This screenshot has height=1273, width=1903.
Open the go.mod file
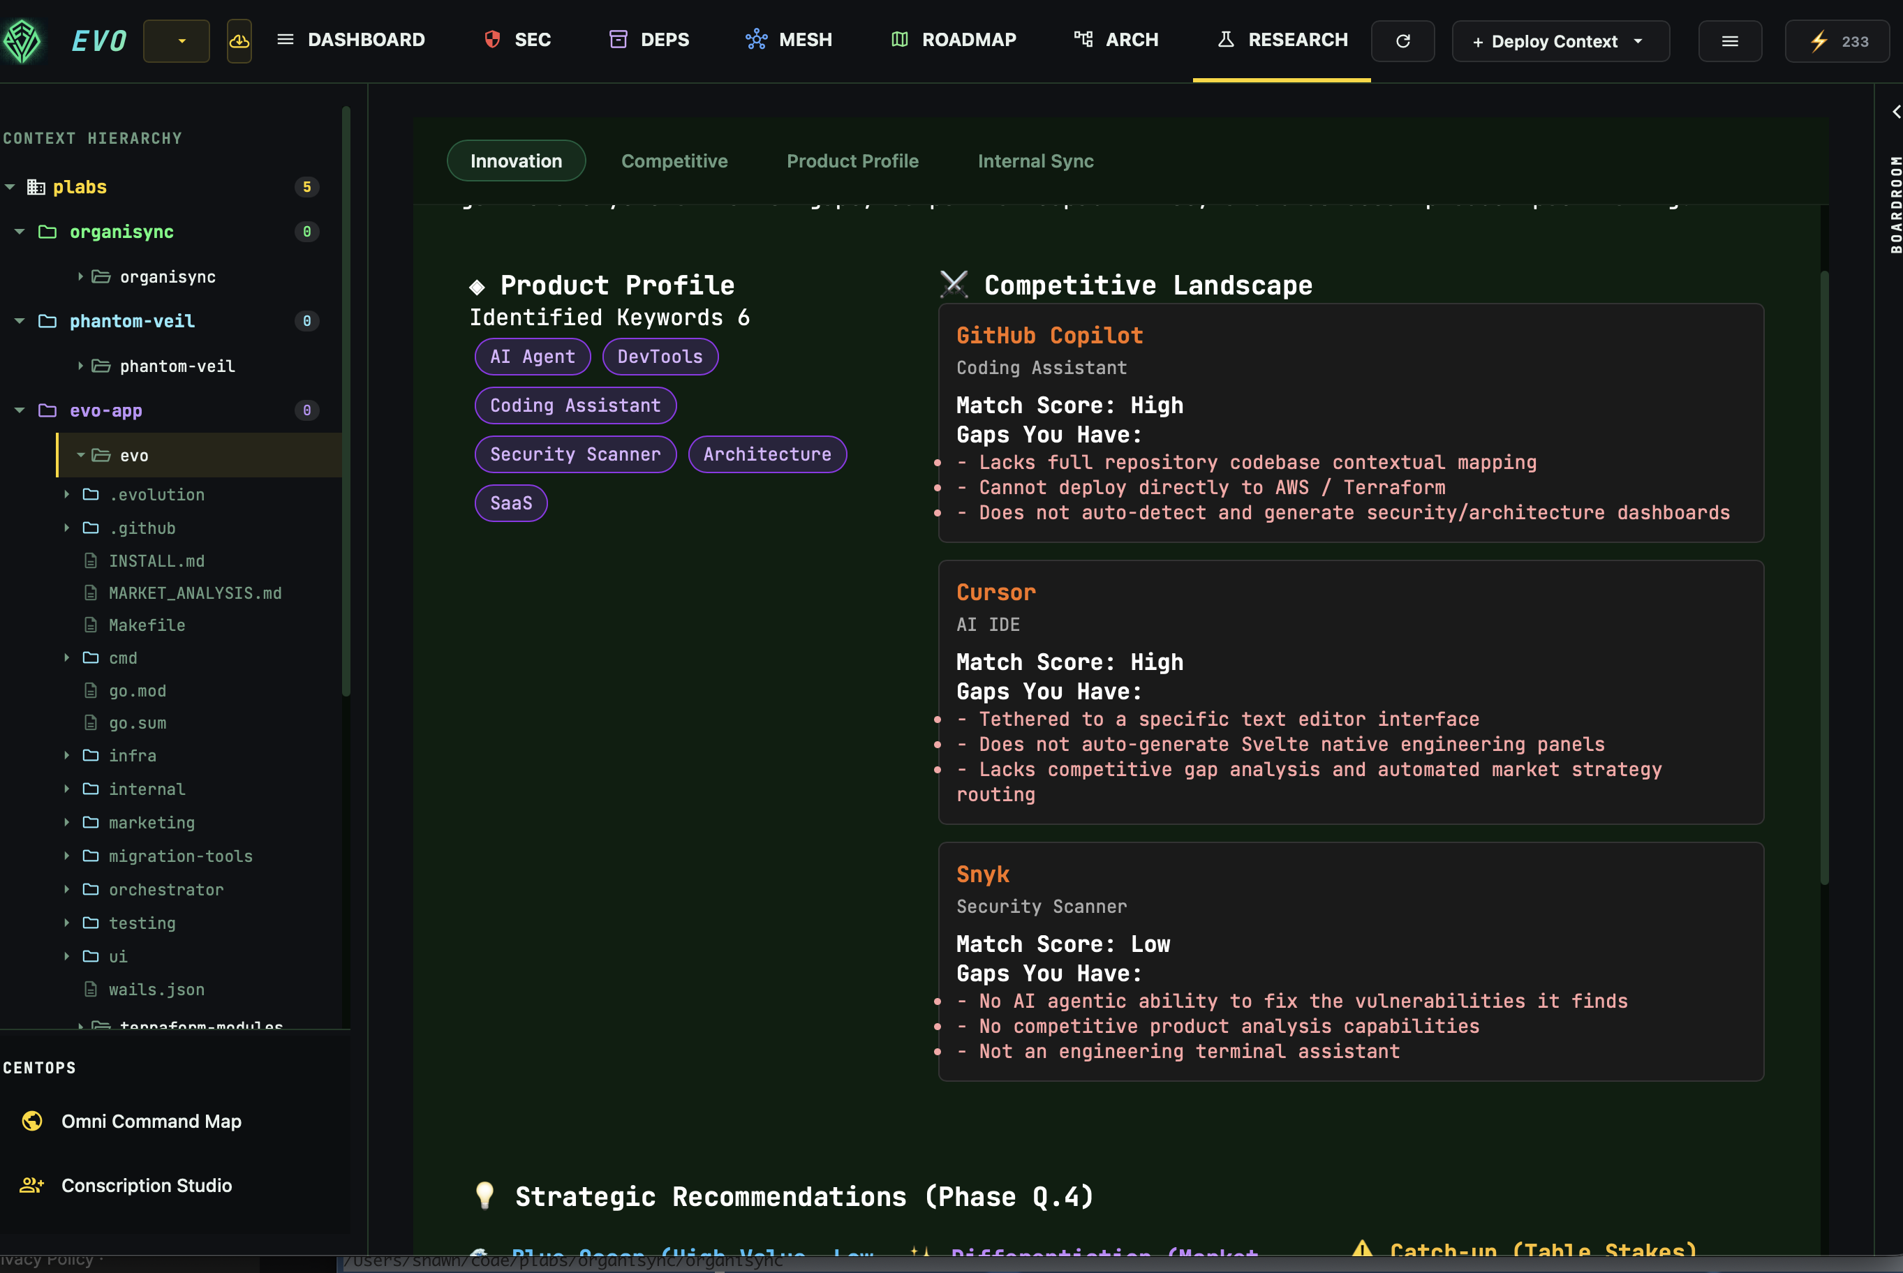(138, 691)
